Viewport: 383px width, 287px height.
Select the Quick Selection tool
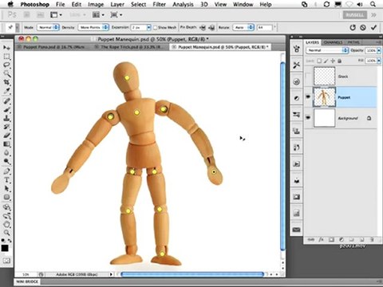6,73
